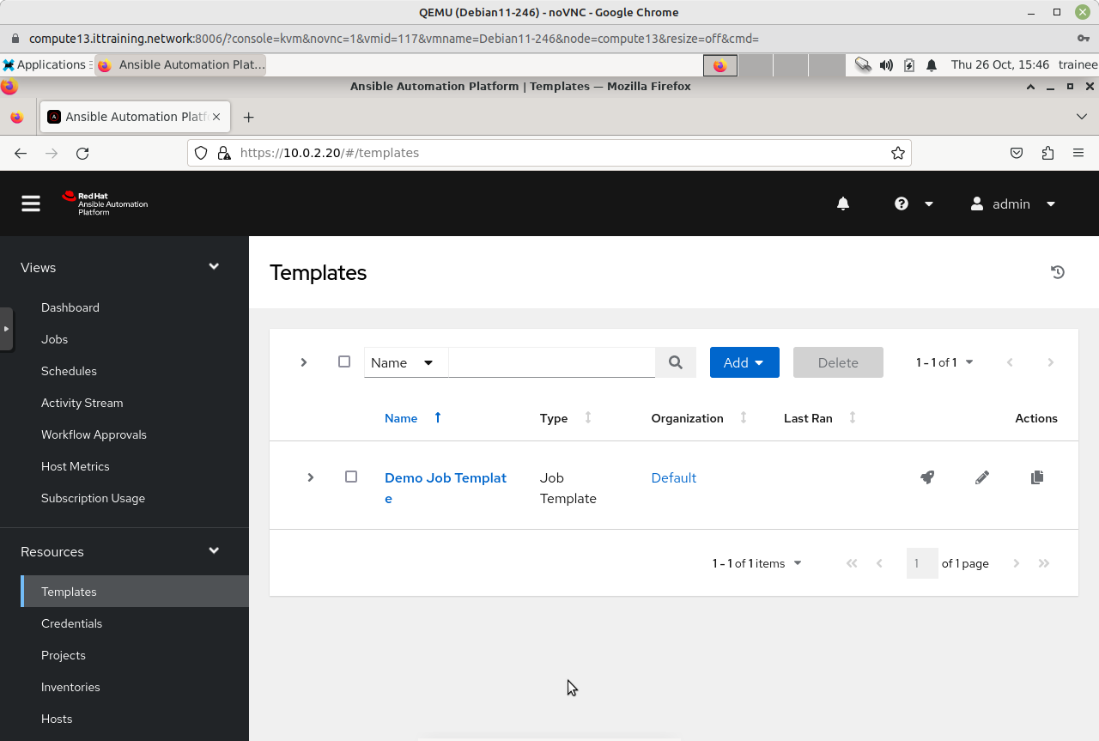This screenshot has width=1099, height=741.
Task: Open Schedules in sidebar
Action: click(69, 371)
